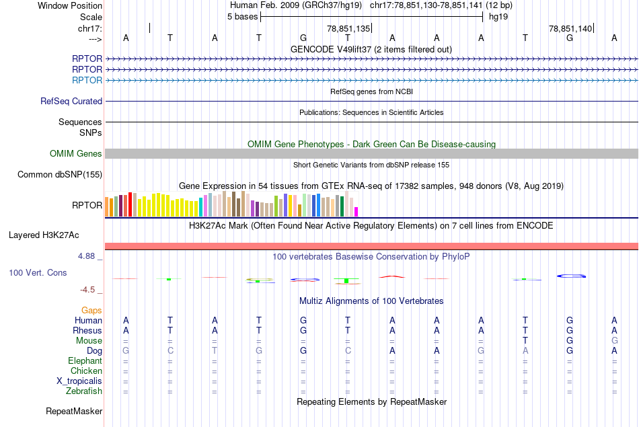Select the RepeatMasker track label
The width and height of the screenshot is (639, 427).
74,411
